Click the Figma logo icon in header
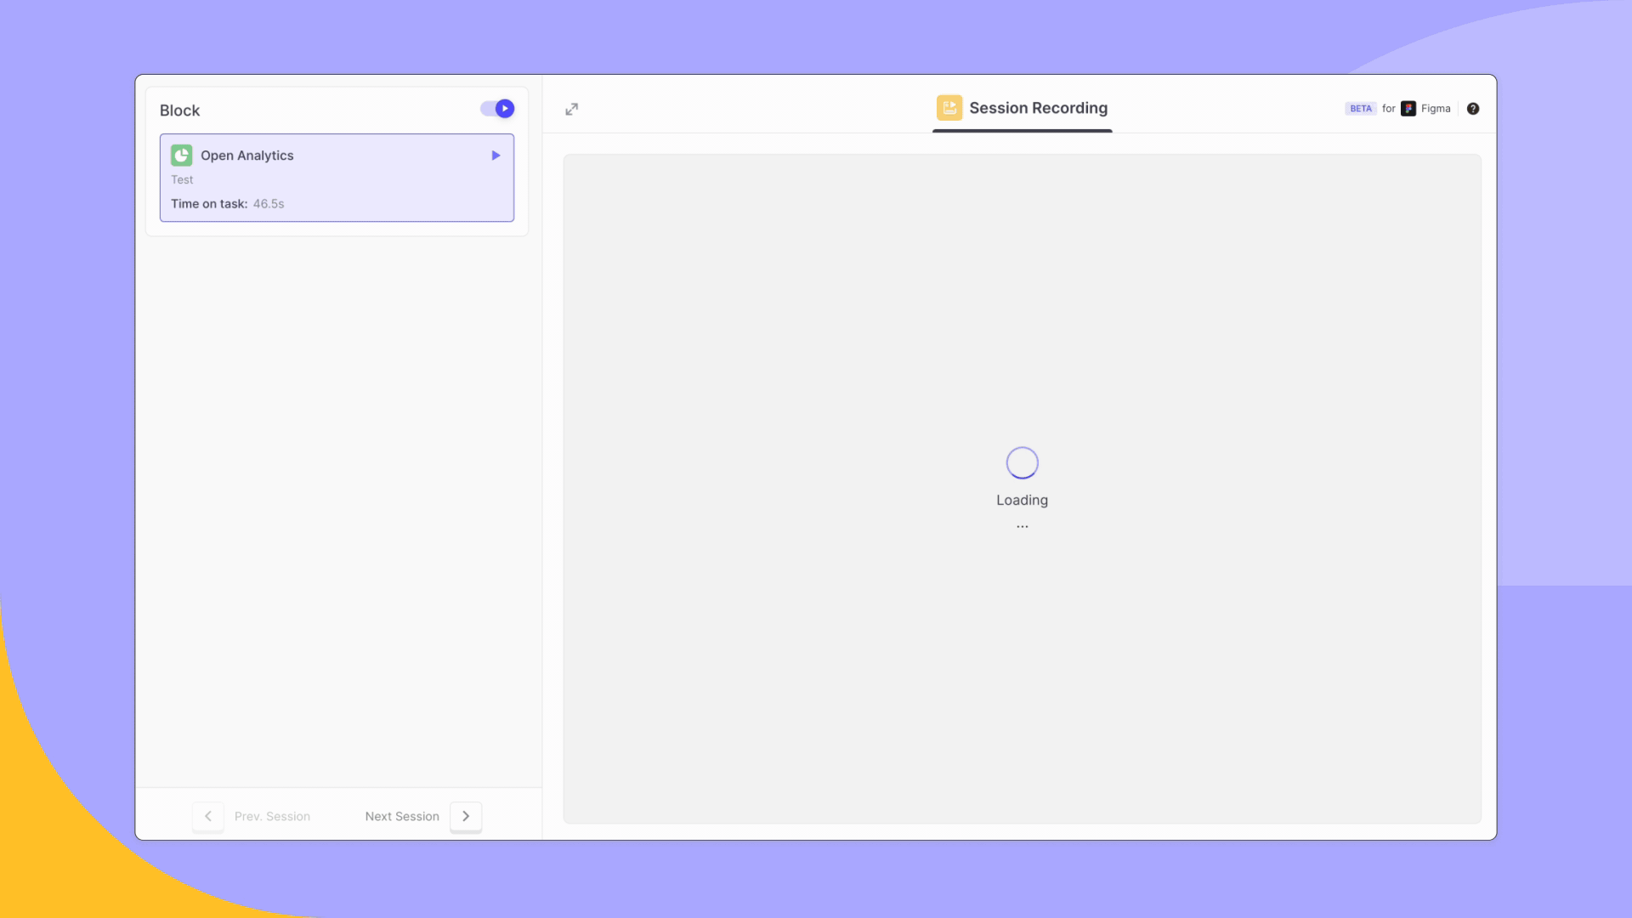 click(x=1408, y=108)
